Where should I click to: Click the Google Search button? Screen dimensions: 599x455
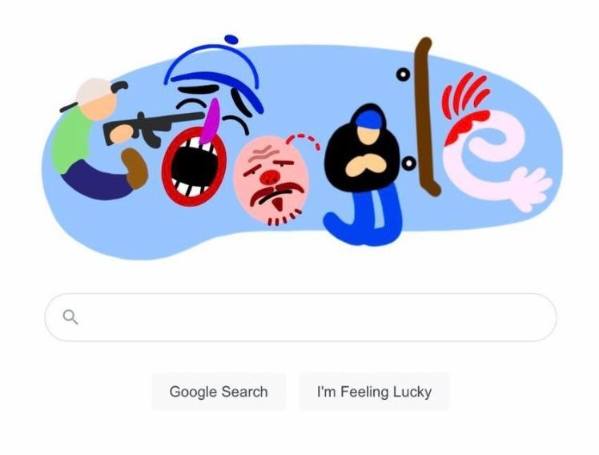point(219,392)
